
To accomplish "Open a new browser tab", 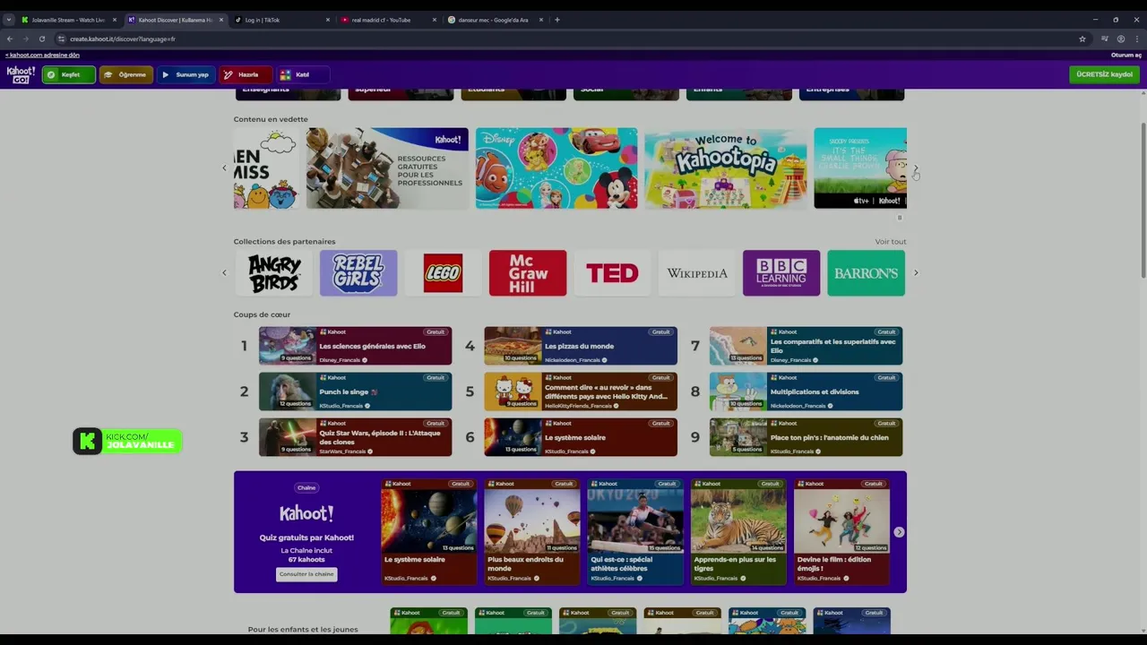I will pos(557,20).
